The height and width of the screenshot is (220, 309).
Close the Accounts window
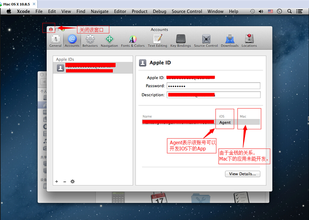(51, 30)
